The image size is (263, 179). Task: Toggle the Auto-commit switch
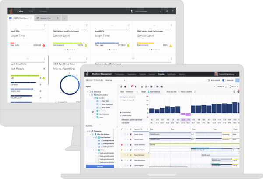(208, 81)
